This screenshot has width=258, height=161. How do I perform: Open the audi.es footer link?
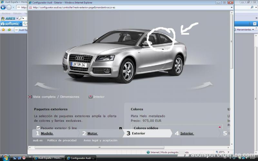(38, 140)
